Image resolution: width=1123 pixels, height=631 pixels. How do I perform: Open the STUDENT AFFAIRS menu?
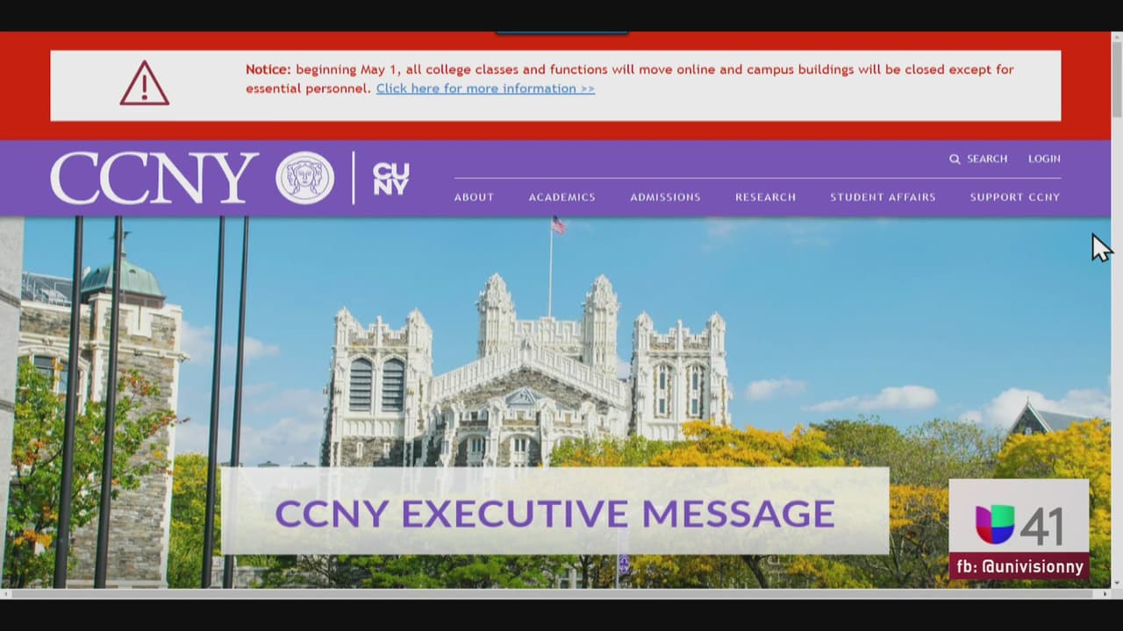(883, 197)
